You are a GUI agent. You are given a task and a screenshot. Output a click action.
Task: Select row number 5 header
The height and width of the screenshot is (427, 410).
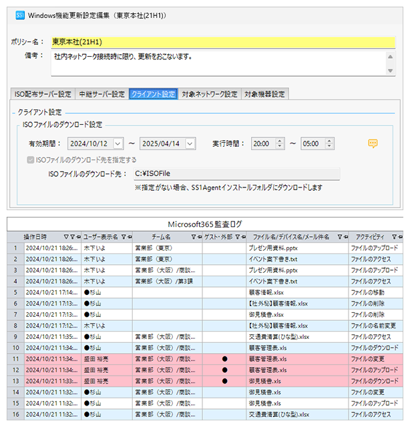pos(15,292)
